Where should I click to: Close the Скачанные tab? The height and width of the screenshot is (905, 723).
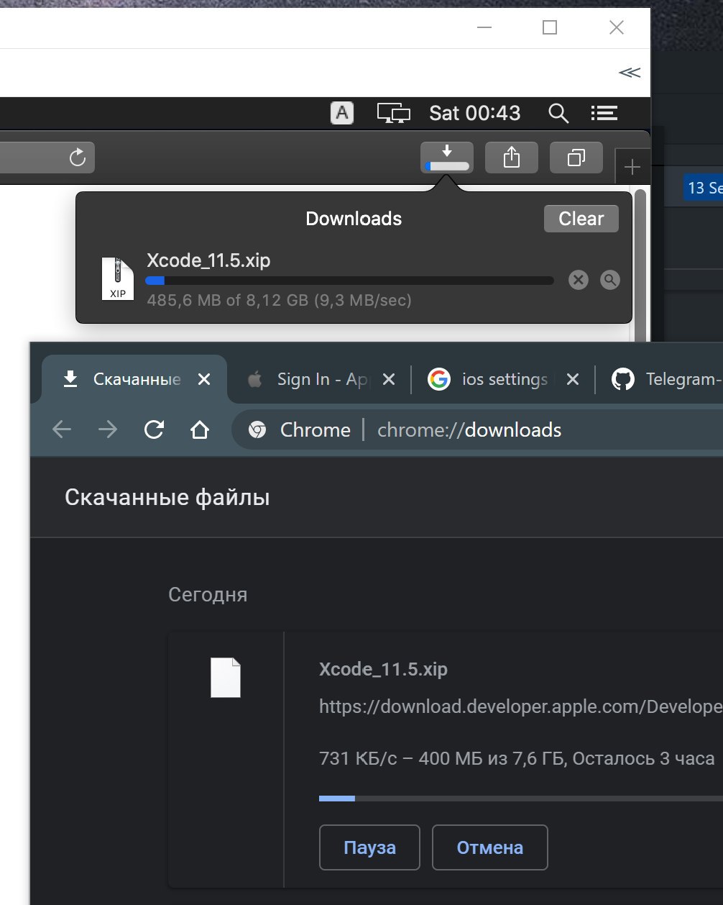coord(204,379)
